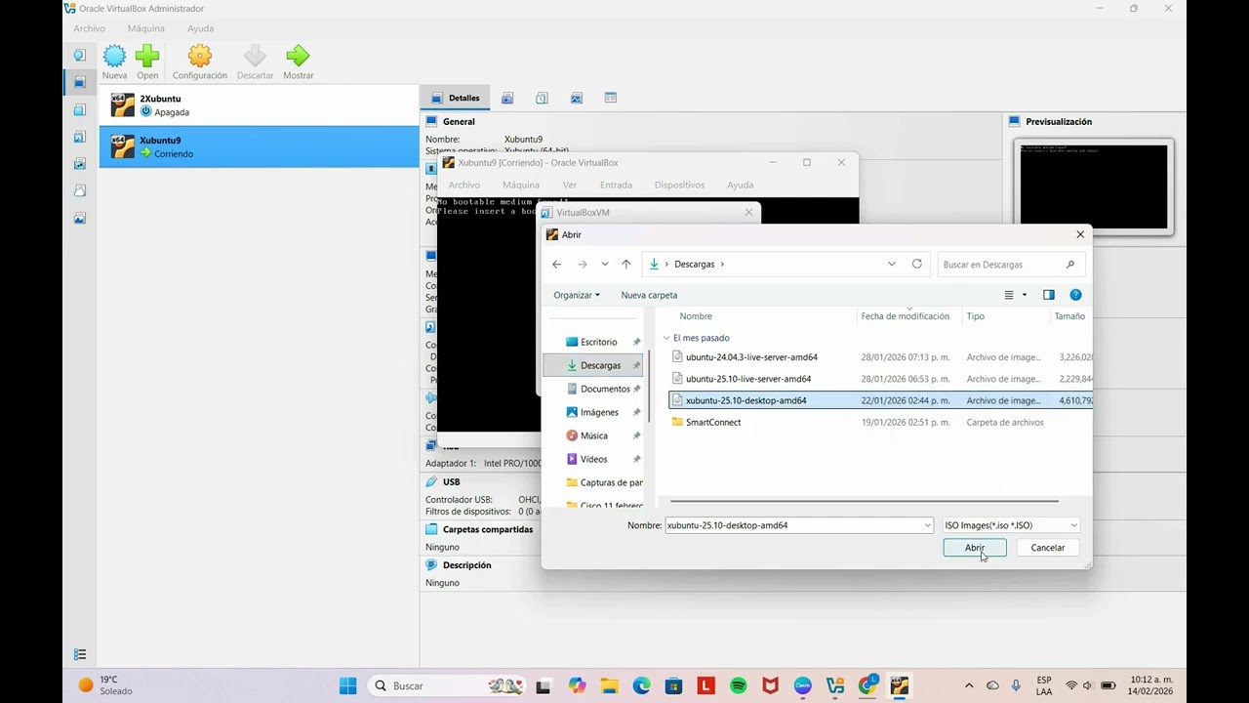Click the Descartar arrow toolbar icon
Viewport: 1249px width, 703px height.
click(x=255, y=62)
